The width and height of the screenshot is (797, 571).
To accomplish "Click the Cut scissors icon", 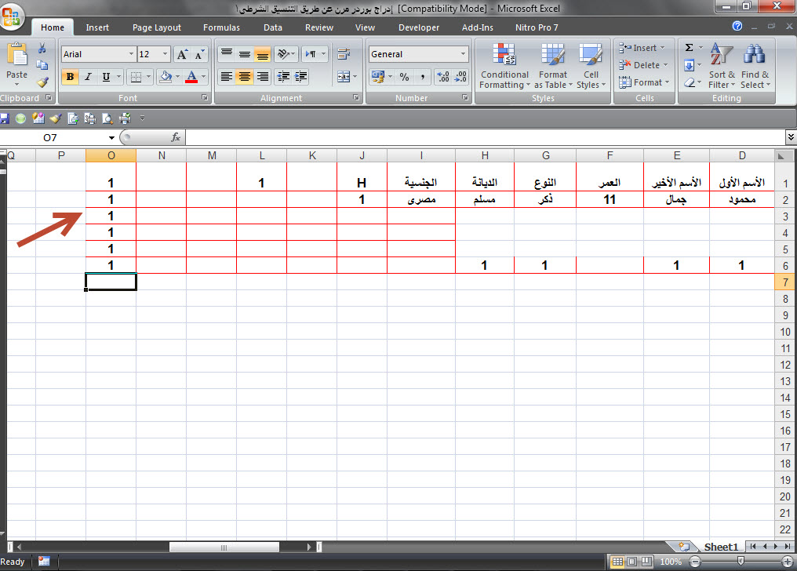I will point(42,49).
